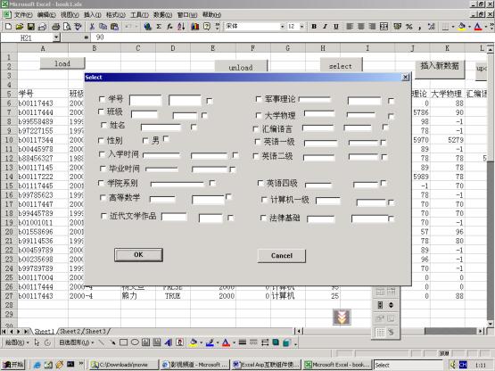This screenshot has height=371, width=495.
Task: Click the 插入新数据 button
Action: (x=440, y=70)
